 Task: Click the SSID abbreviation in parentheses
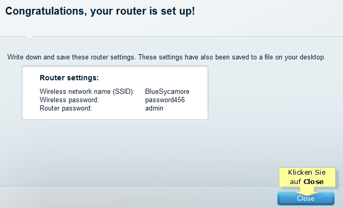click(124, 91)
